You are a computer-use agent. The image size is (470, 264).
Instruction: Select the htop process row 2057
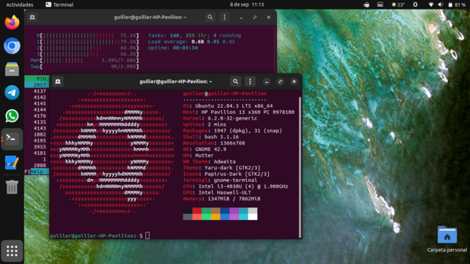37,85
